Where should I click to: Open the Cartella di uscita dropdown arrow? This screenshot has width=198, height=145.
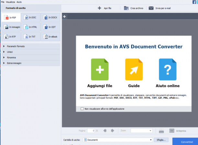coord(151,140)
